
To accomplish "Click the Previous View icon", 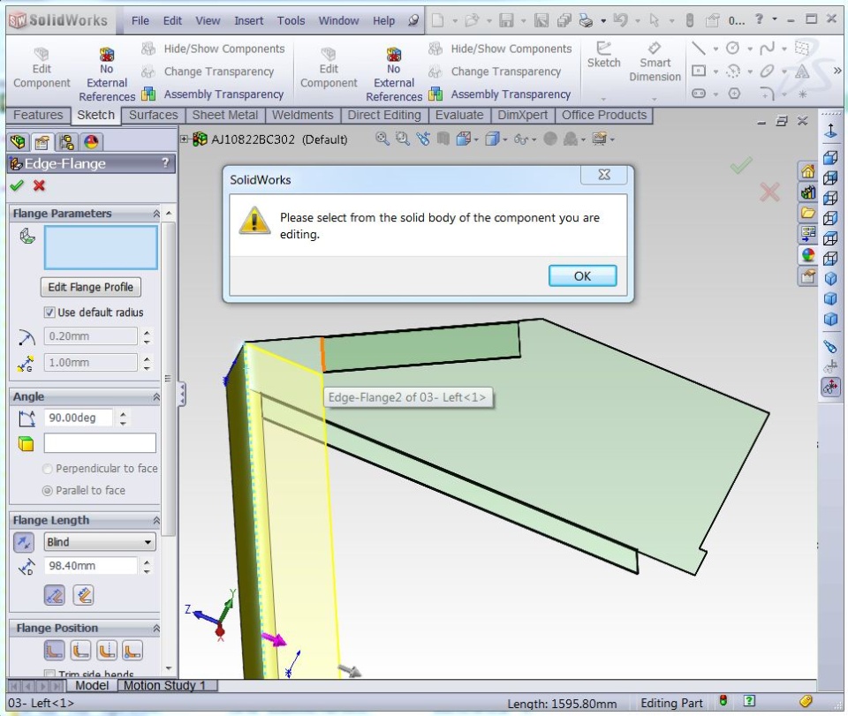I will coord(423,139).
